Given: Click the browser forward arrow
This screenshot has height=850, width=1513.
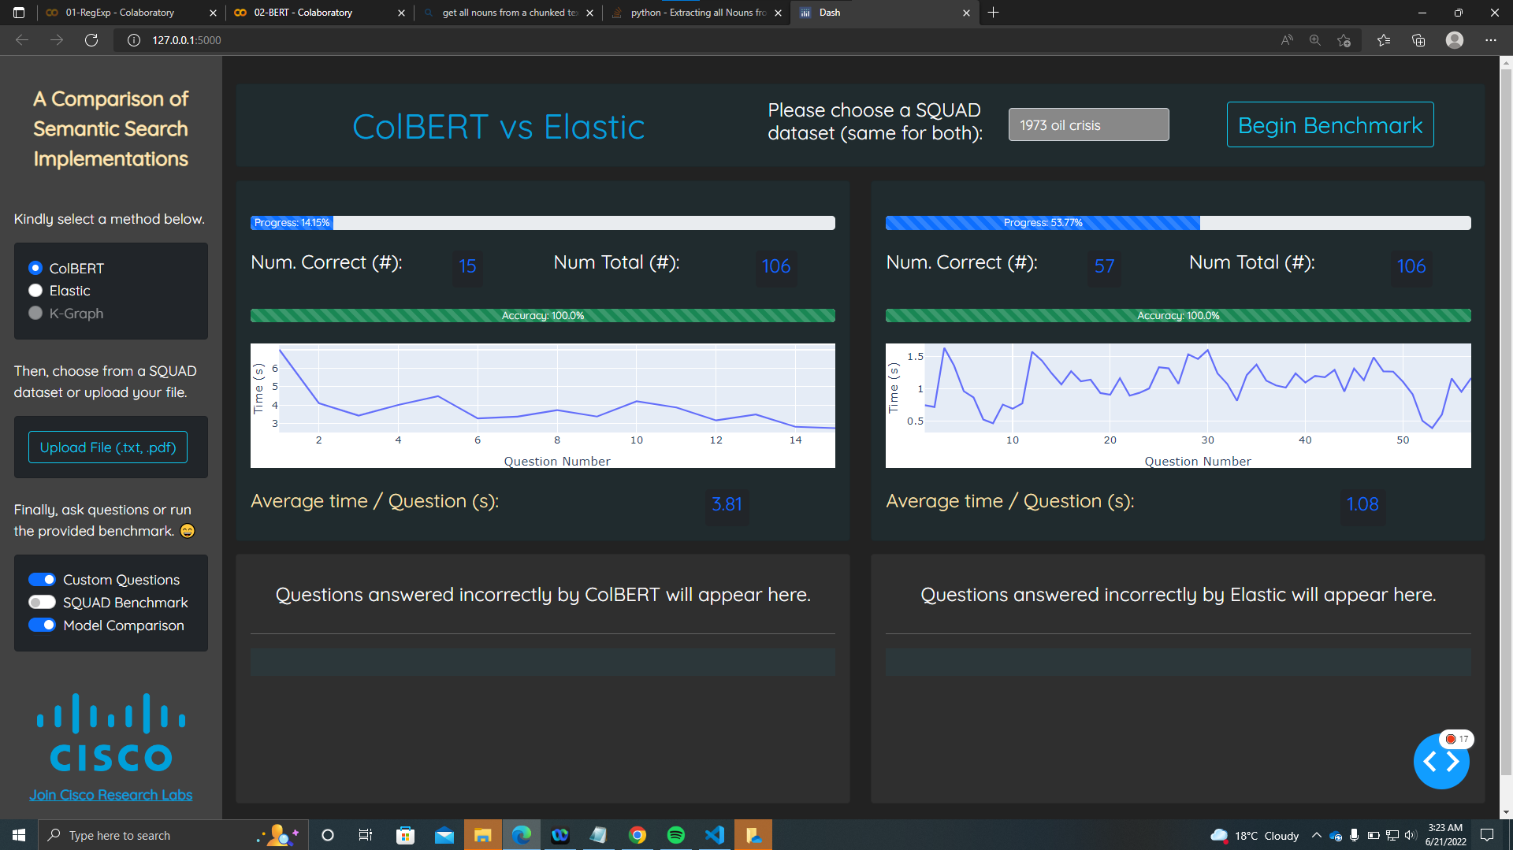Looking at the screenshot, I should pos(57,40).
